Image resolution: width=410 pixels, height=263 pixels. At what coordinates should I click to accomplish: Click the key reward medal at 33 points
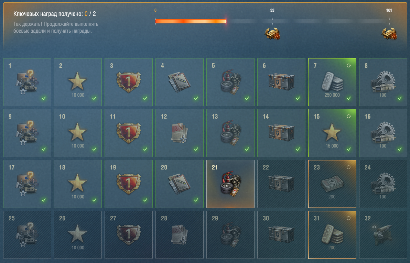tap(272, 34)
